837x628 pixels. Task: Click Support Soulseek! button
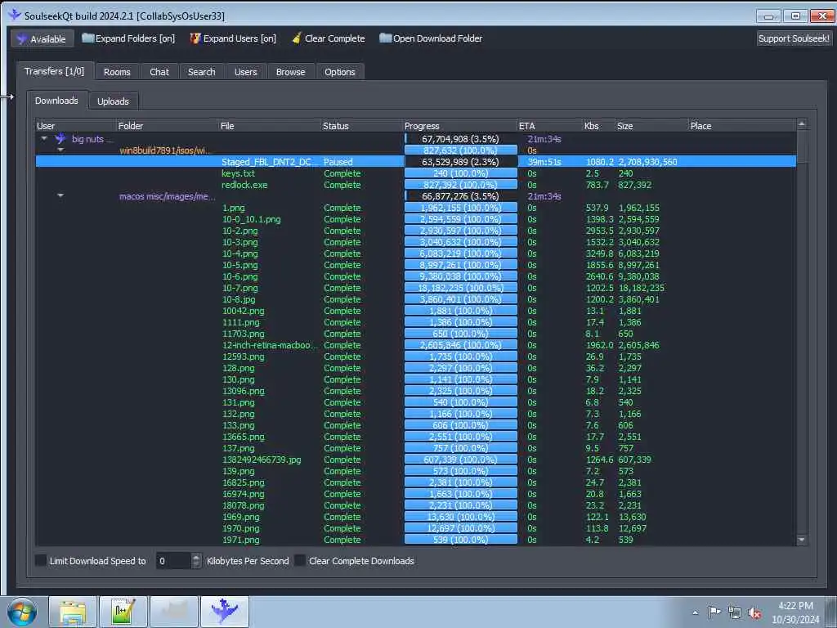click(794, 38)
